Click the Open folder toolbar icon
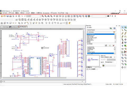The height and width of the screenshot is (95, 127). [5, 16]
